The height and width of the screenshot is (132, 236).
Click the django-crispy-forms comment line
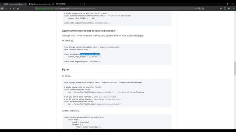[93, 99]
